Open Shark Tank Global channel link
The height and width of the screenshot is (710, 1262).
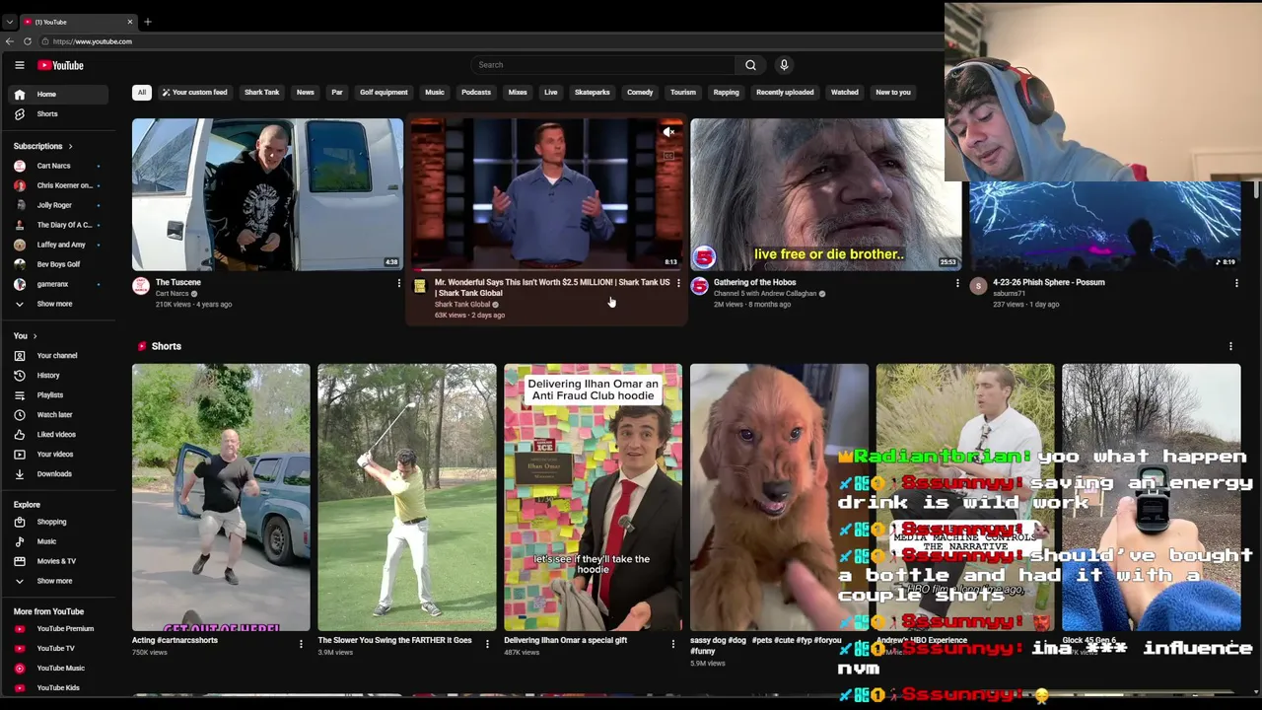[x=462, y=304]
